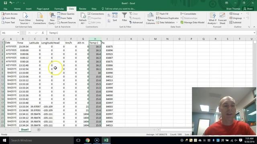Click Manage Data Model

pyautogui.click(x=192, y=22)
